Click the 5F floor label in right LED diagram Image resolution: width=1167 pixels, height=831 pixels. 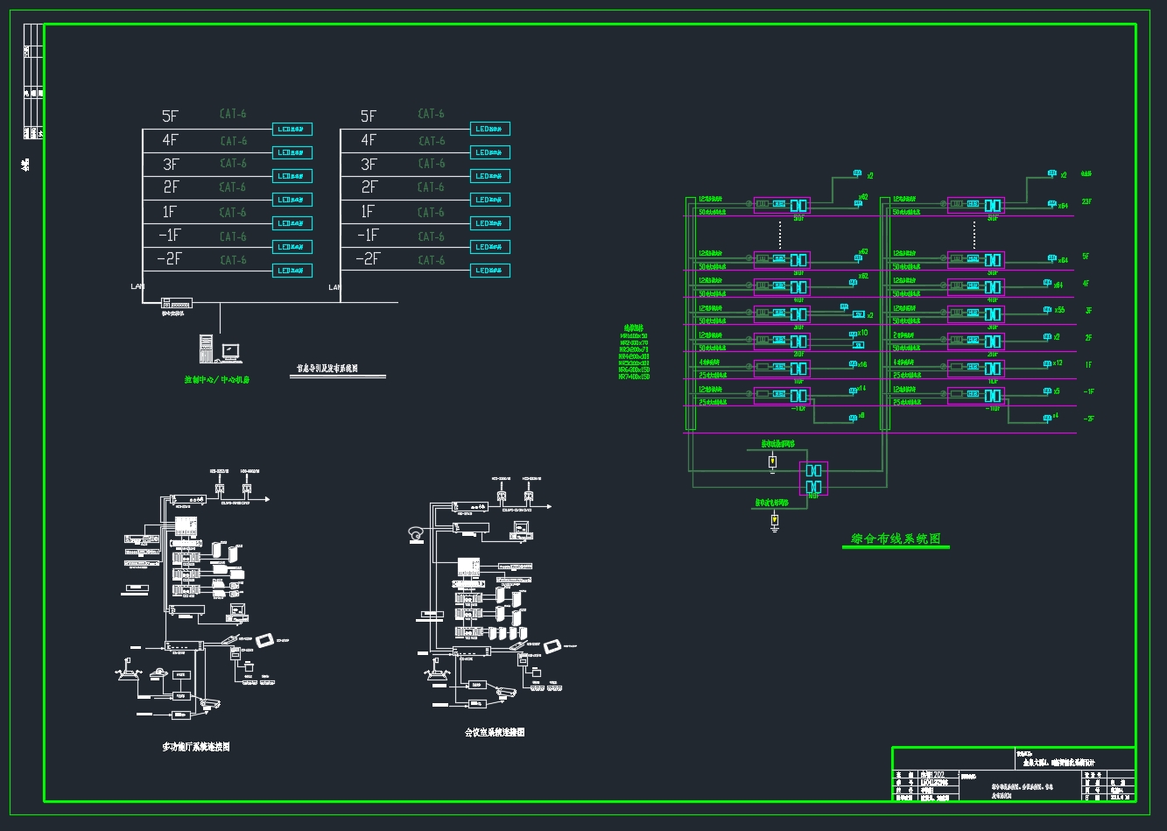369,116
